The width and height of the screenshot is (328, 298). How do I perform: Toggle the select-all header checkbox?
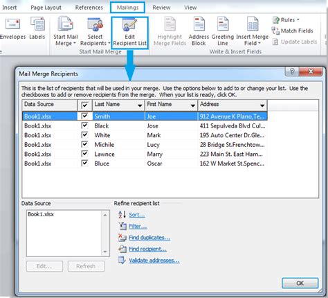(x=84, y=105)
